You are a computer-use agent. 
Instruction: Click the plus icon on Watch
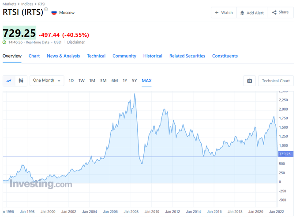click(217, 13)
